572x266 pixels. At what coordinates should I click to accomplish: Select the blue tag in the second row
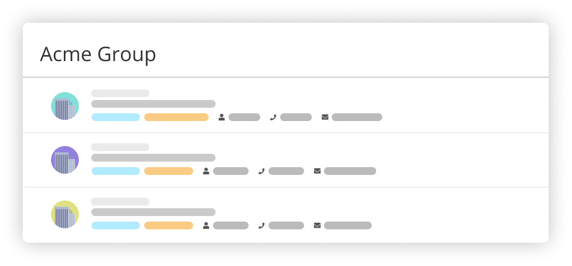115,171
